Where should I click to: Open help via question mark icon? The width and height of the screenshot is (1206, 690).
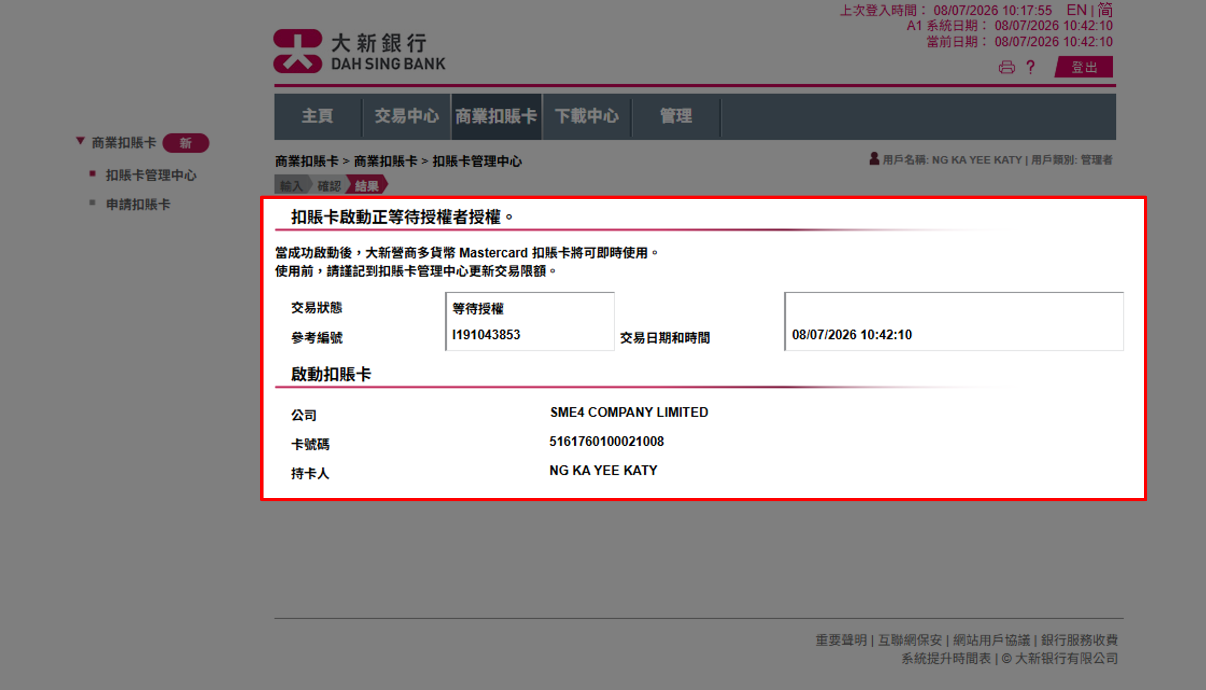click(x=1030, y=67)
